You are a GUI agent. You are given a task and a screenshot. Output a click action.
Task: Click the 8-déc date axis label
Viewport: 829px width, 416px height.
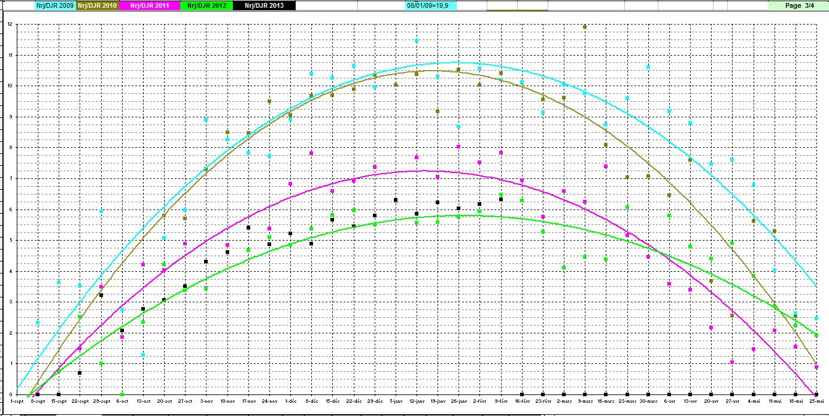coord(312,400)
